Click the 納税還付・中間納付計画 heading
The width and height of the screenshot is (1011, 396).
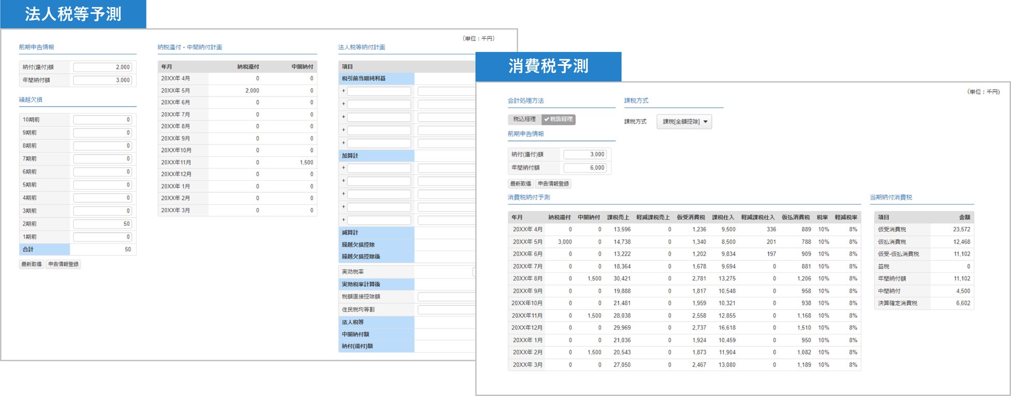click(x=190, y=47)
